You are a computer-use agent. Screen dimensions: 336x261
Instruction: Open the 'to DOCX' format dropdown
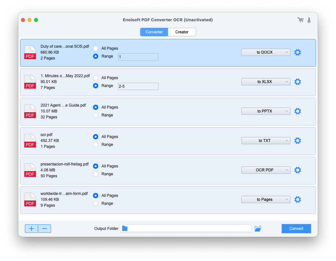point(266,52)
